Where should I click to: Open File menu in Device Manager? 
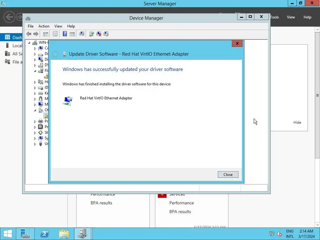point(31,26)
